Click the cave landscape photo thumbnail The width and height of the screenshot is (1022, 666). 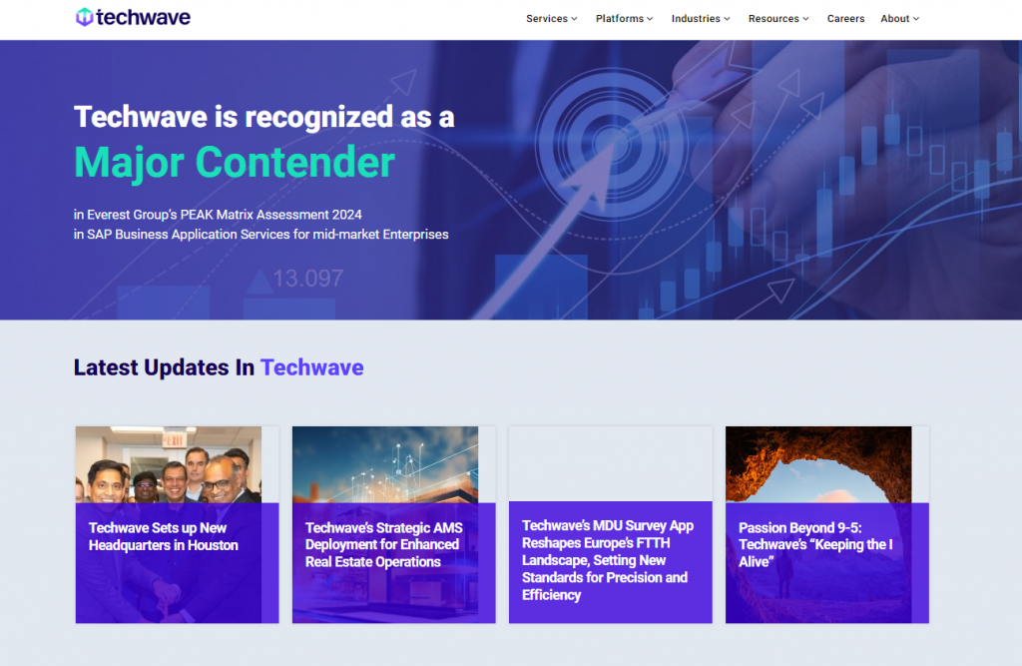point(818,464)
